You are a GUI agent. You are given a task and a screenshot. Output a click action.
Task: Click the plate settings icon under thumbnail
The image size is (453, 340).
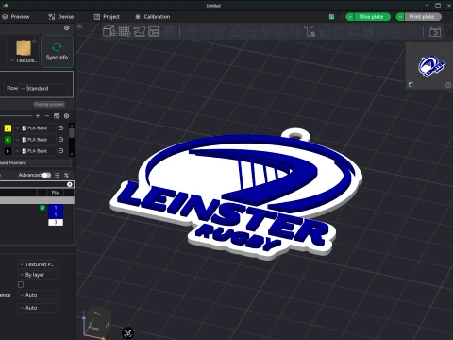(x=411, y=84)
